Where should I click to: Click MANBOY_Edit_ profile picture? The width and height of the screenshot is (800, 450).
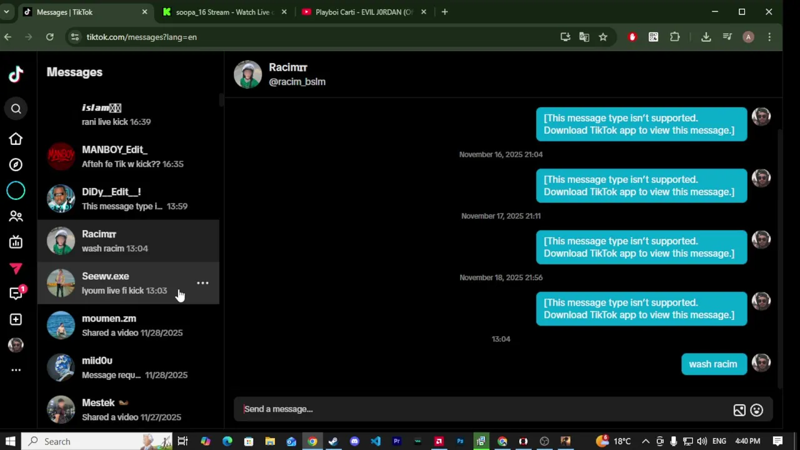tap(61, 157)
